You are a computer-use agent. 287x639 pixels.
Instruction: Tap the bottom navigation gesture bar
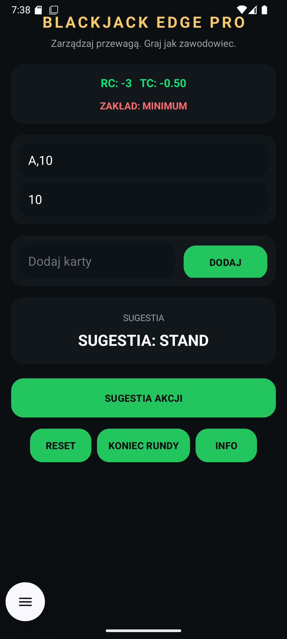[143, 630]
